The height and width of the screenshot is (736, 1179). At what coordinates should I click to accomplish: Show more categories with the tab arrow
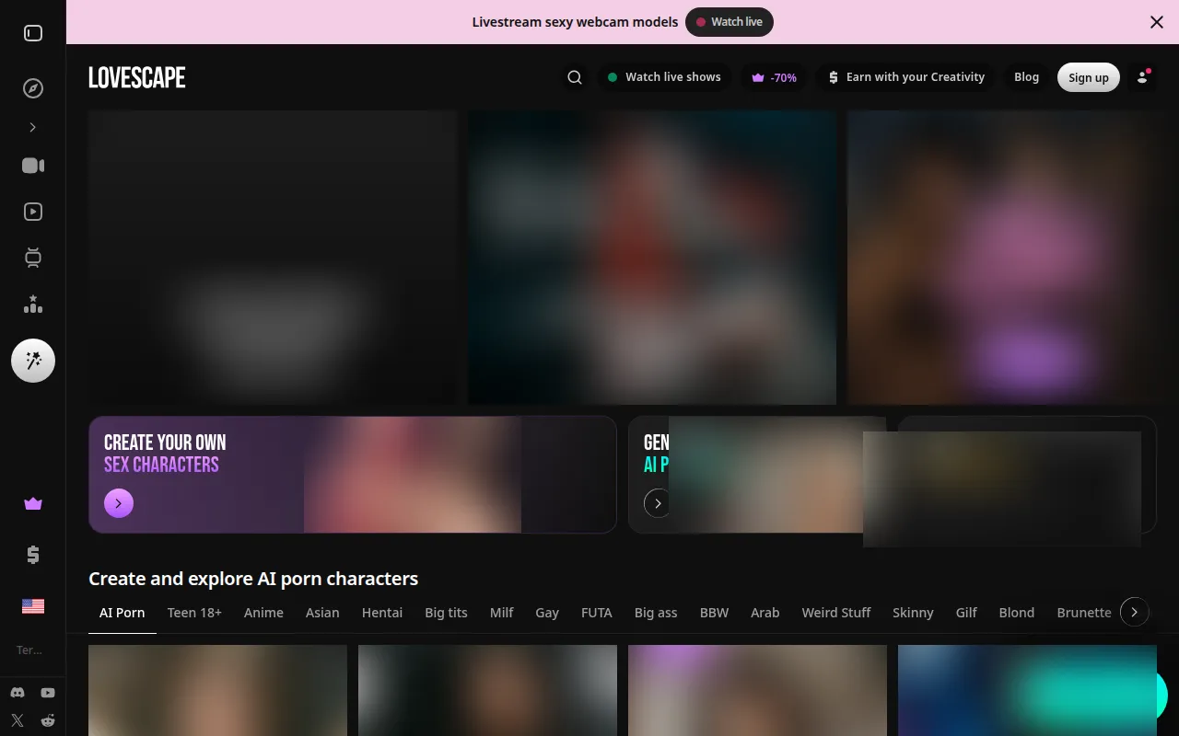pos(1135,612)
